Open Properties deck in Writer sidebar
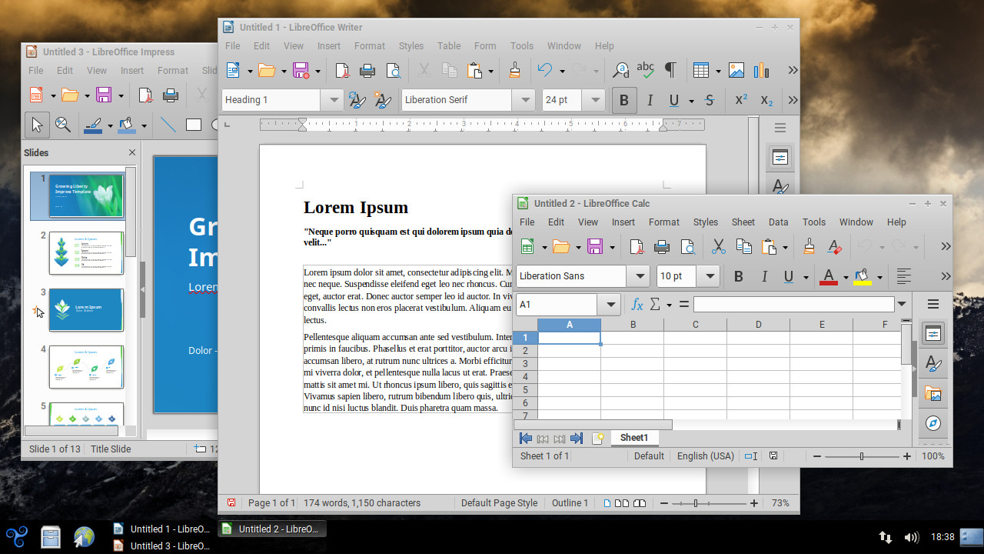The height and width of the screenshot is (554, 984). [780, 158]
